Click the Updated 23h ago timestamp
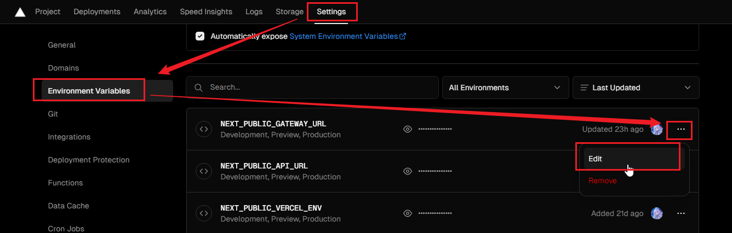Viewport: 732px width, 233px height. [x=613, y=129]
